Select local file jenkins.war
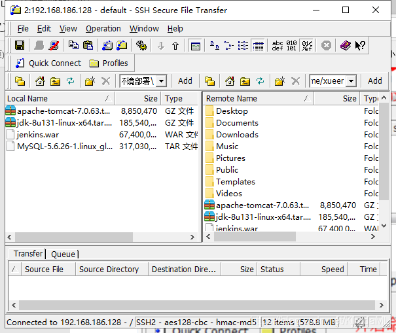This screenshot has height=333, width=396. pos(37,135)
